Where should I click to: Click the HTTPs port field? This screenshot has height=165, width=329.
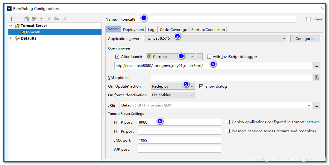coord(179,131)
